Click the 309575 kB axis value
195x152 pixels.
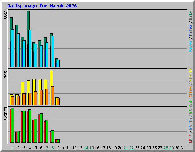(x=6, y=114)
